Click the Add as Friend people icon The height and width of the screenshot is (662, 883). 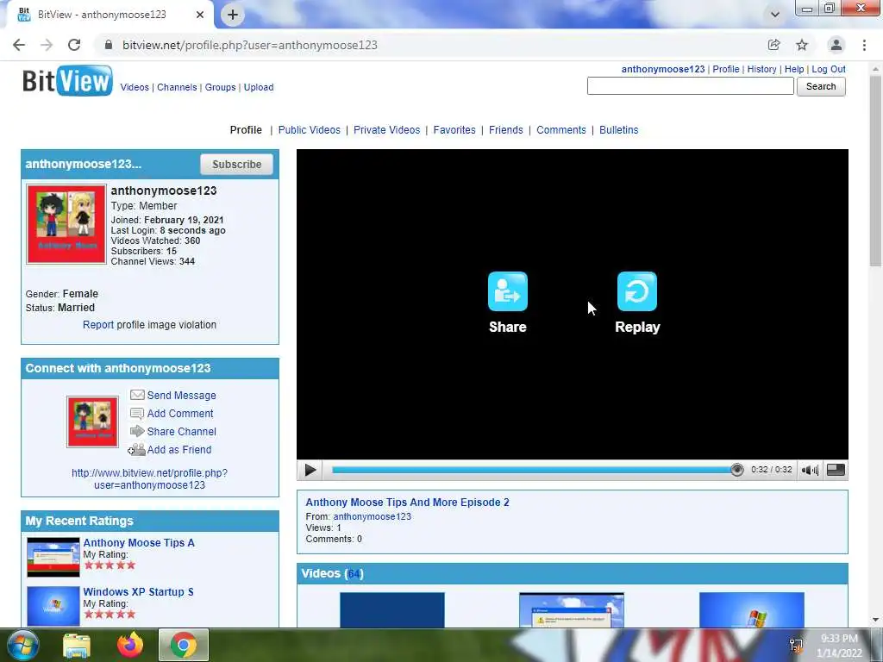click(136, 450)
